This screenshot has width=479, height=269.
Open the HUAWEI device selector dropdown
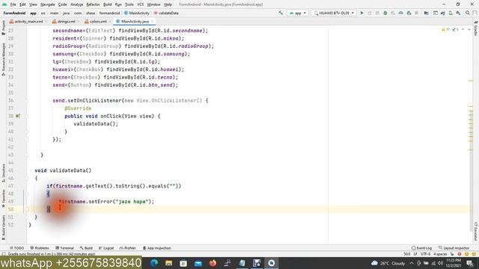click(334, 13)
